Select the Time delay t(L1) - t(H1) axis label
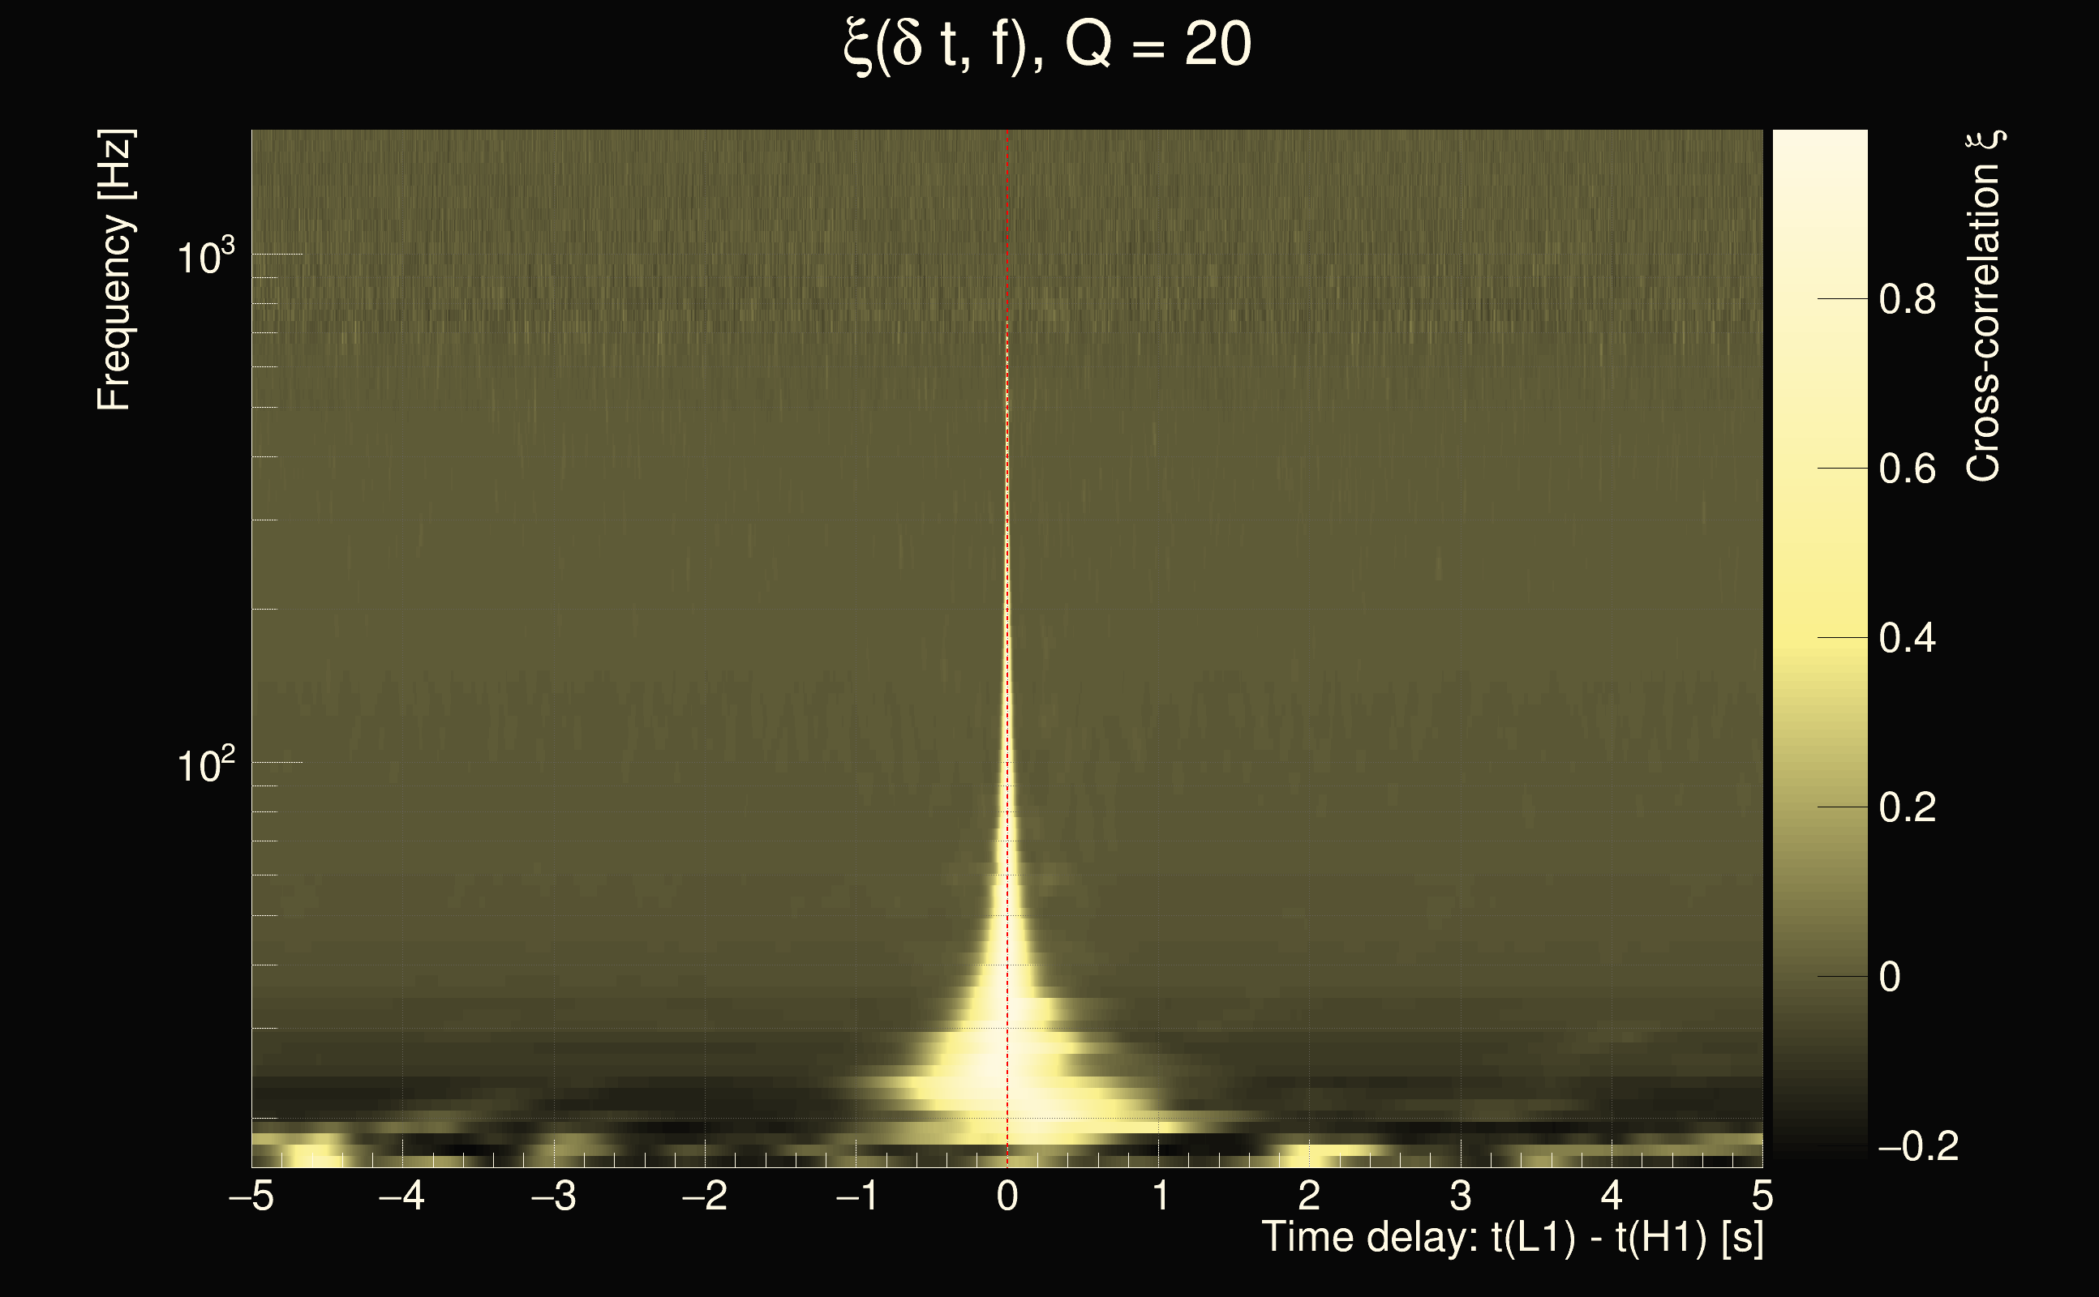 click(x=1512, y=1238)
